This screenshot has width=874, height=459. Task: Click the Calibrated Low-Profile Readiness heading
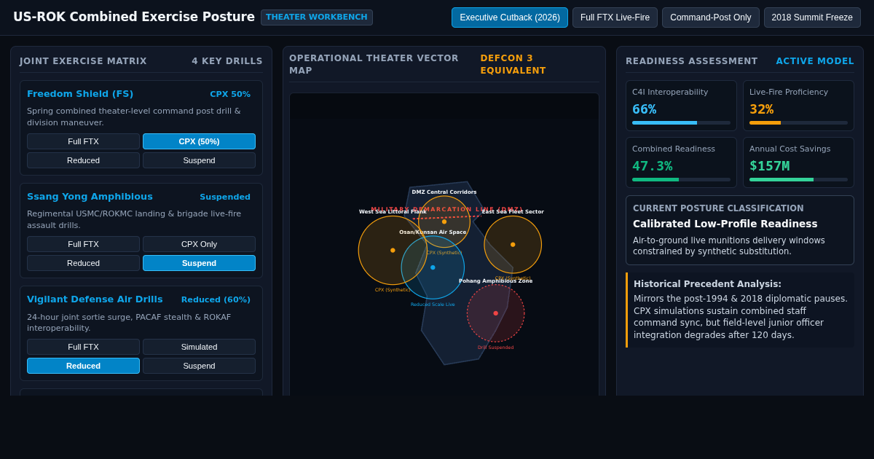coord(725,224)
